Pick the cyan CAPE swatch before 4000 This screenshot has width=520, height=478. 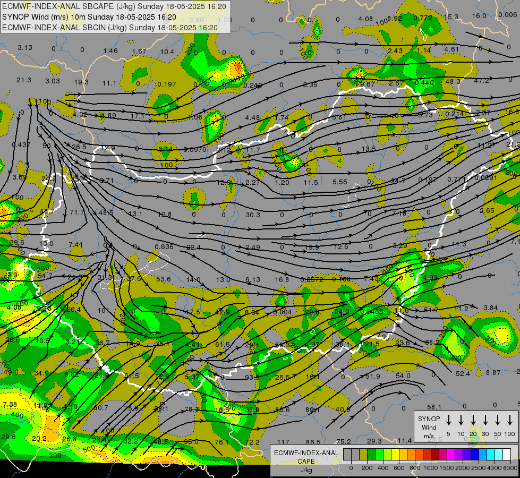490,455
